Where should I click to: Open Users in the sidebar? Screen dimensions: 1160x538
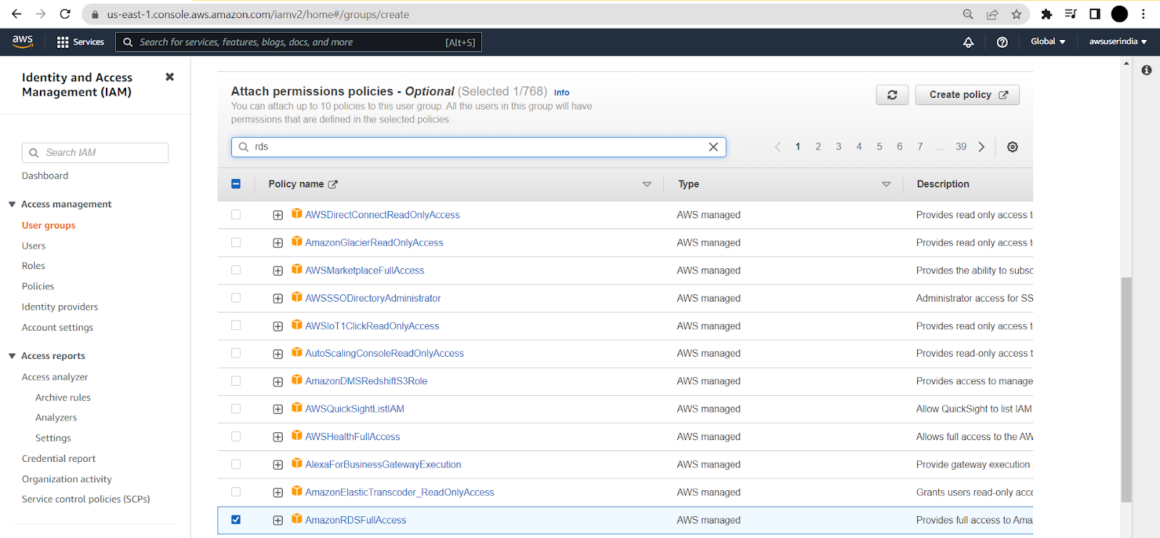(33, 246)
